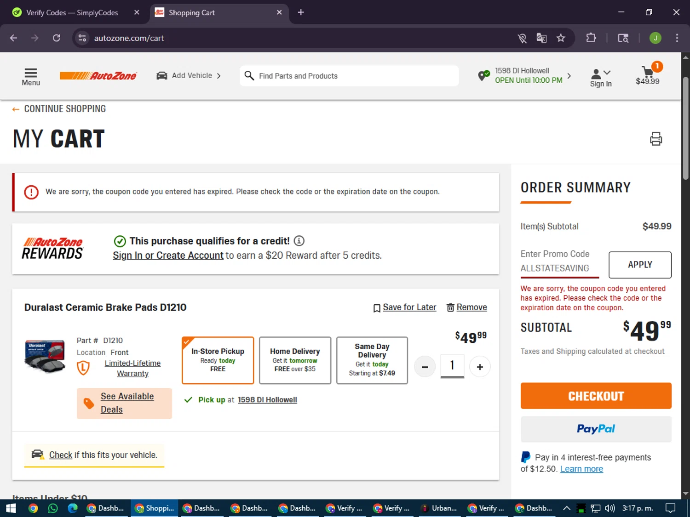Click the See Available Deals link

tap(127, 403)
